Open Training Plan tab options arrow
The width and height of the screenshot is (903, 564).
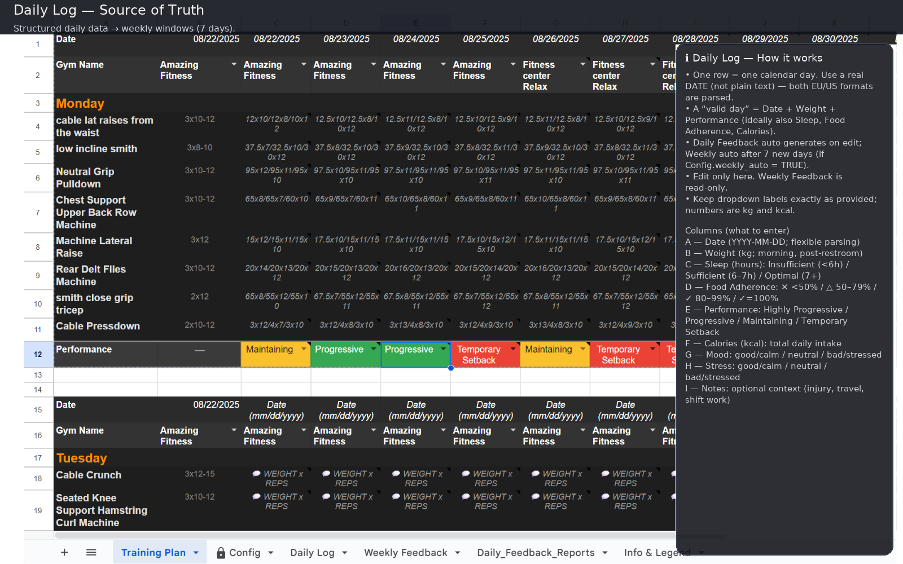[x=196, y=553]
